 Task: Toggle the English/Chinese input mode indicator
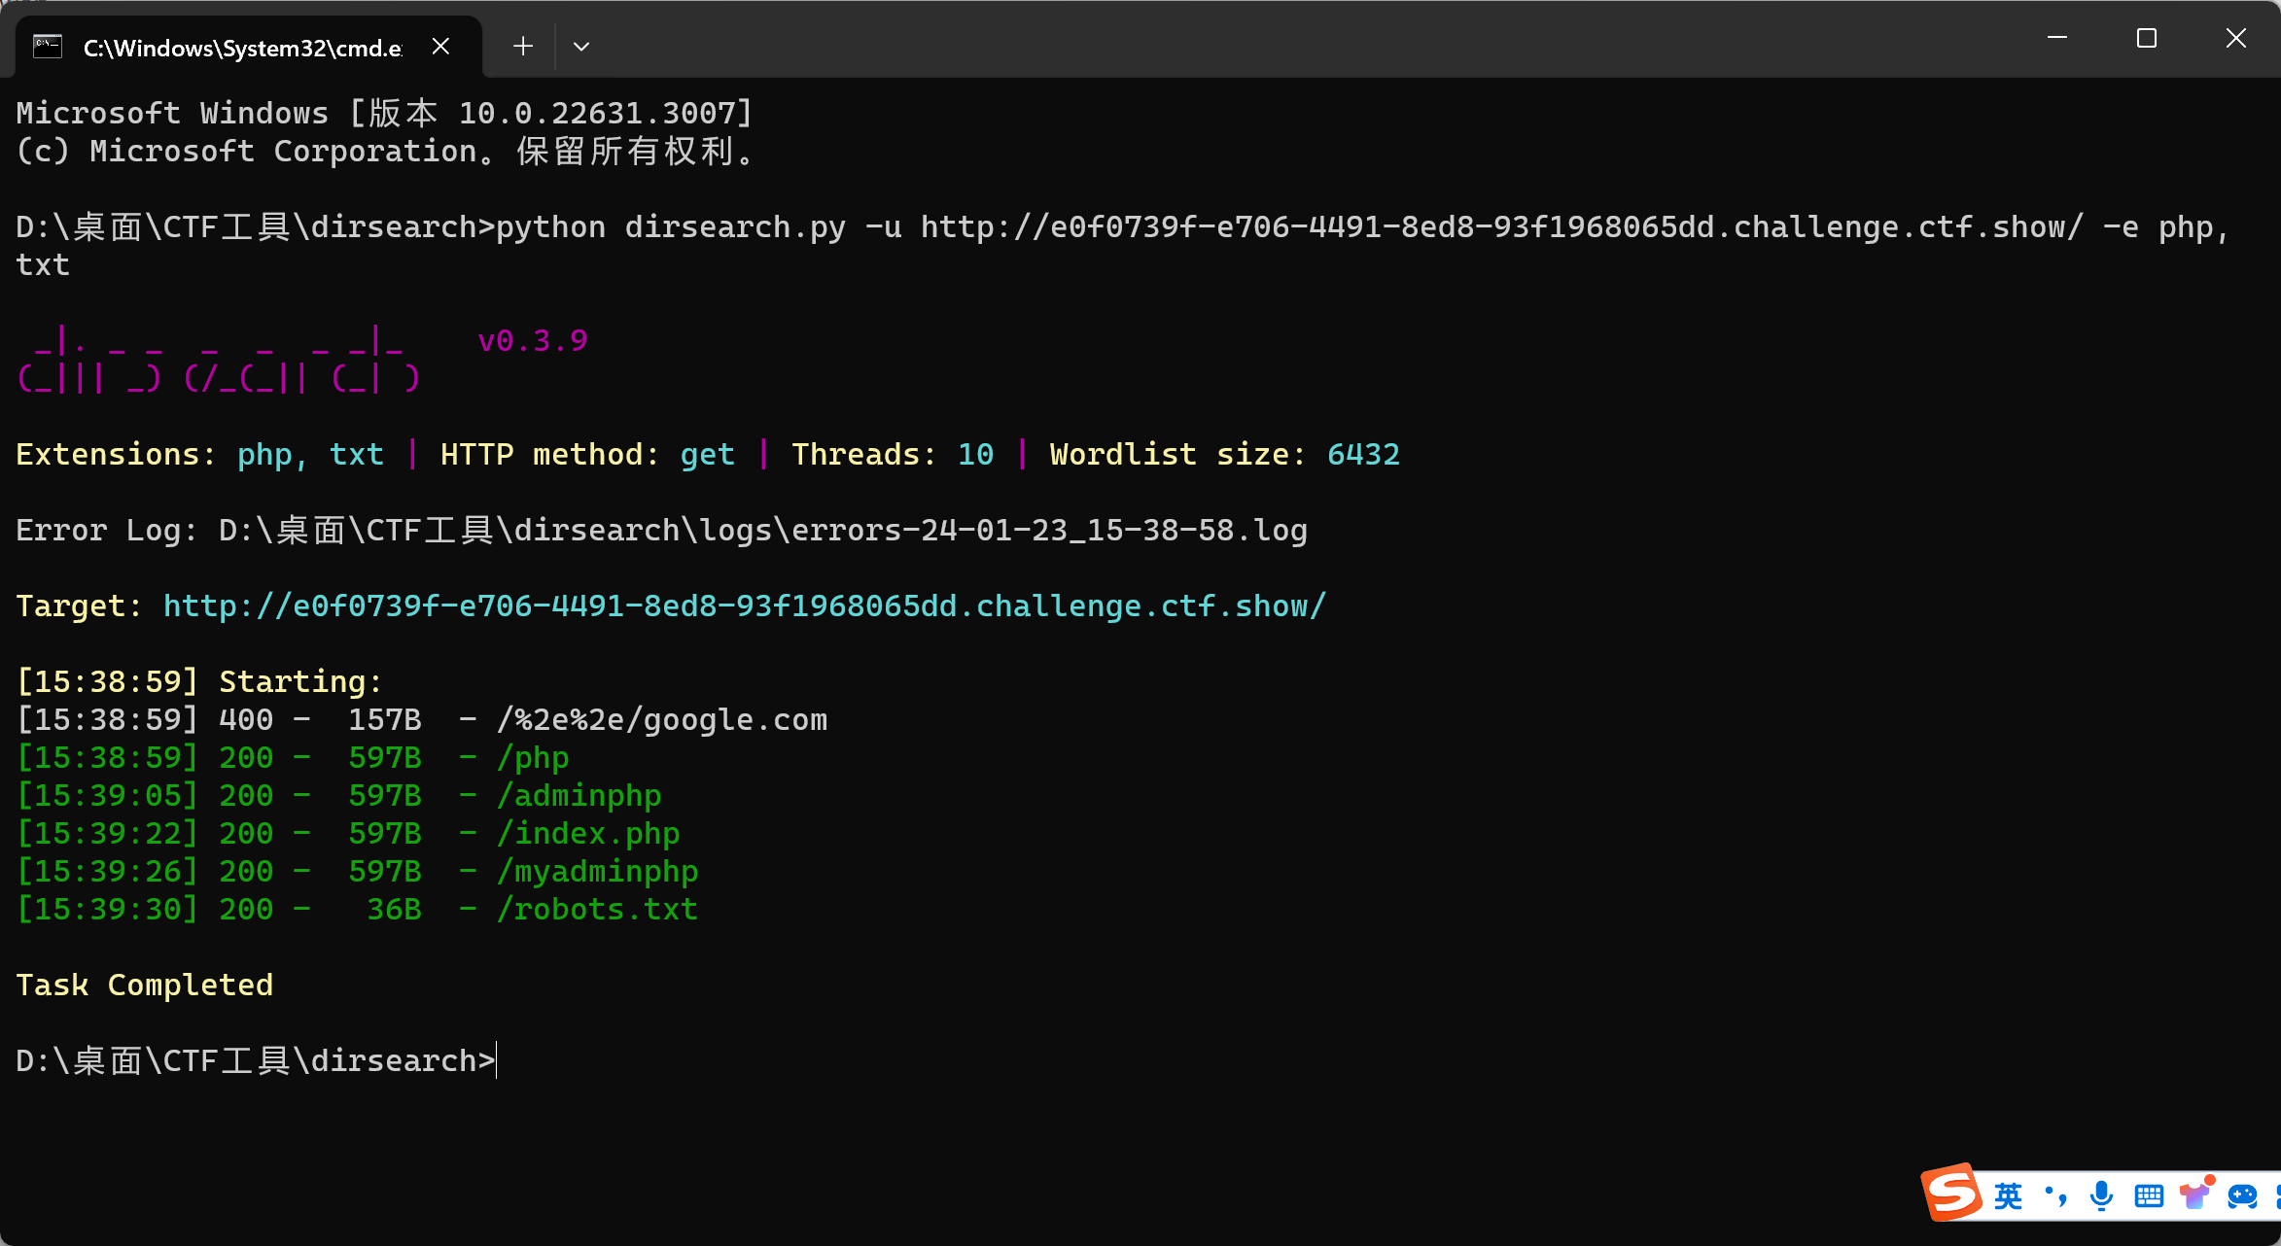[2008, 1195]
